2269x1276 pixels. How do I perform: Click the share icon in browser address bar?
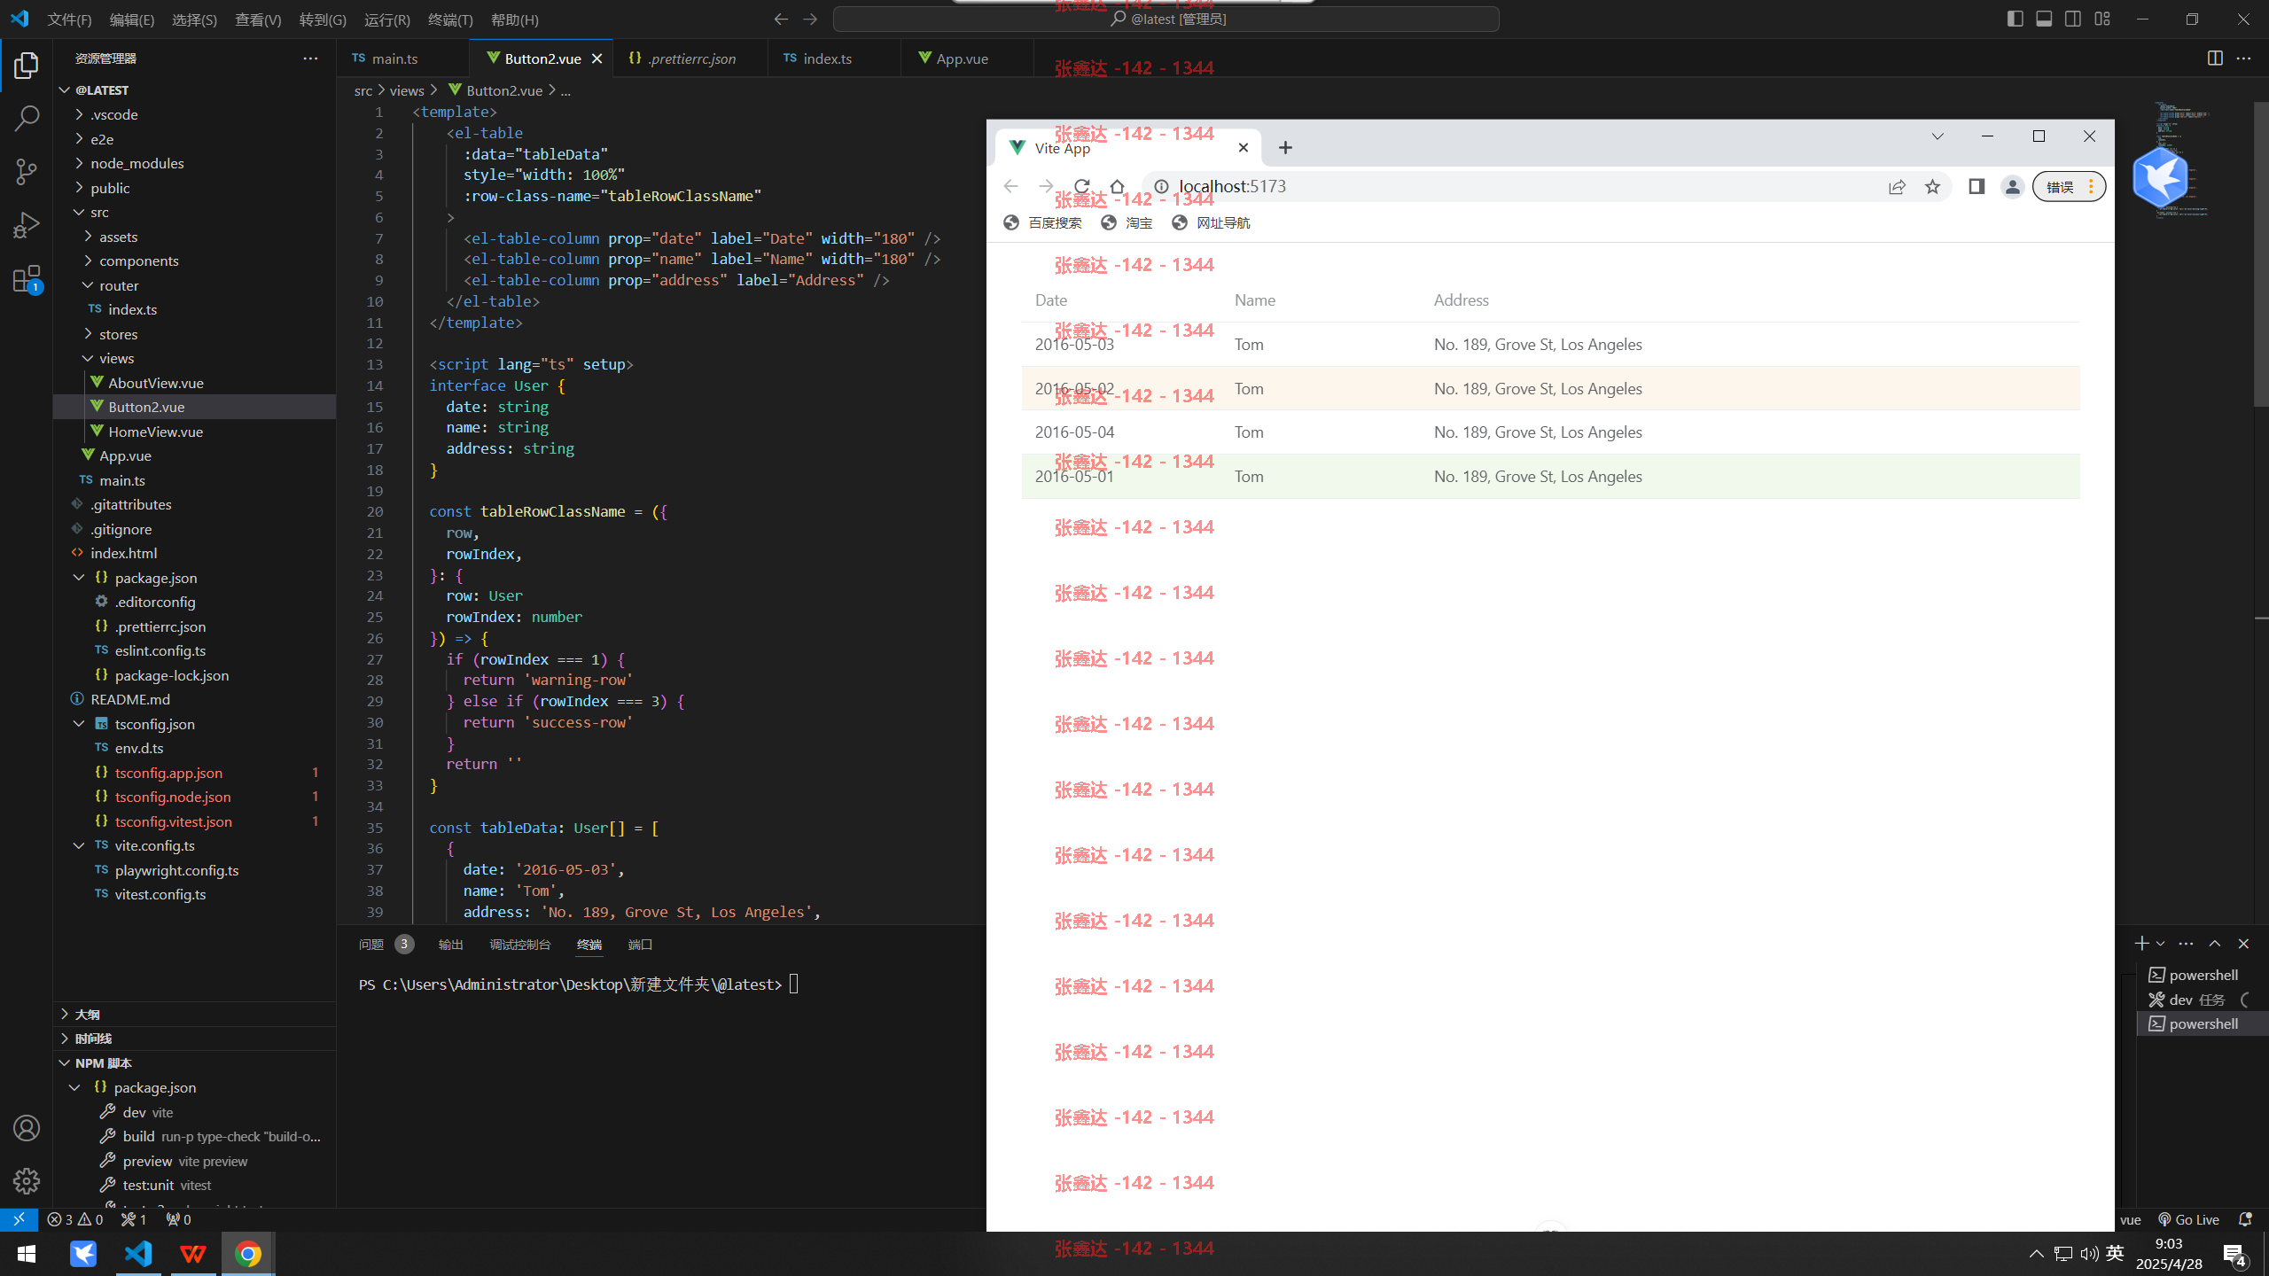[x=1897, y=186]
